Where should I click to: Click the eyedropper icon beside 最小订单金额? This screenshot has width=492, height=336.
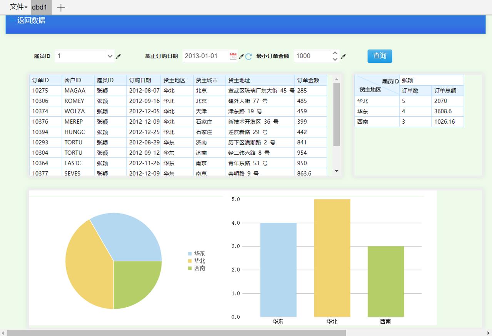tap(344, 56)
